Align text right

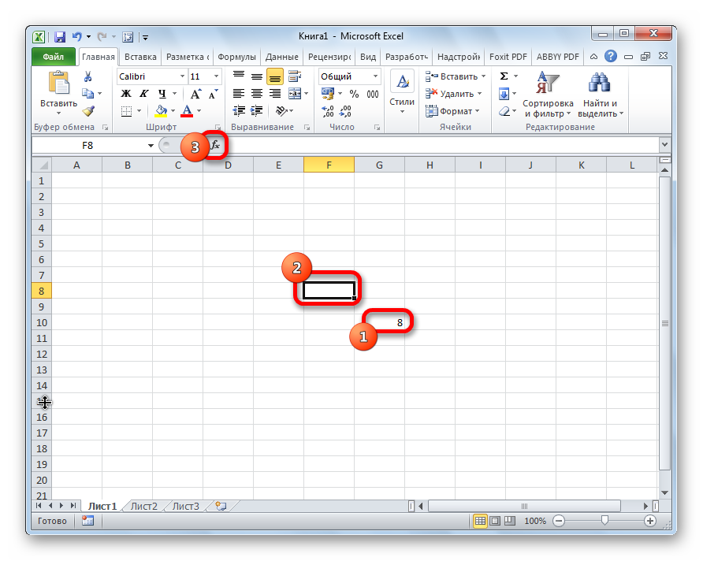(x=275, y=94)
